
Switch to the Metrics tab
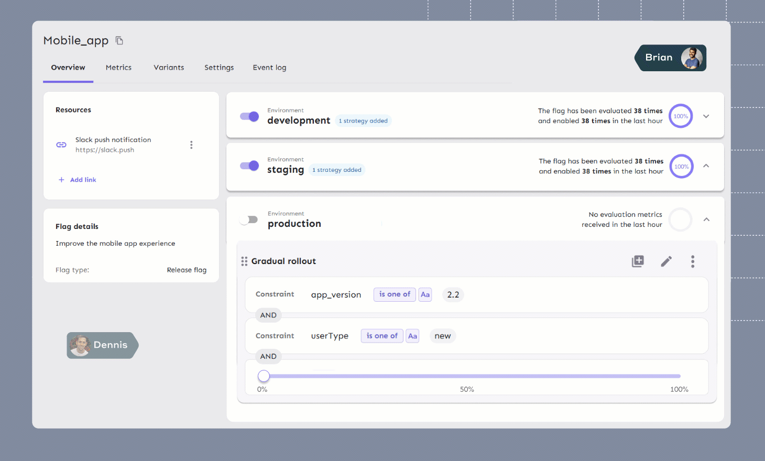[x=118, y=68]
